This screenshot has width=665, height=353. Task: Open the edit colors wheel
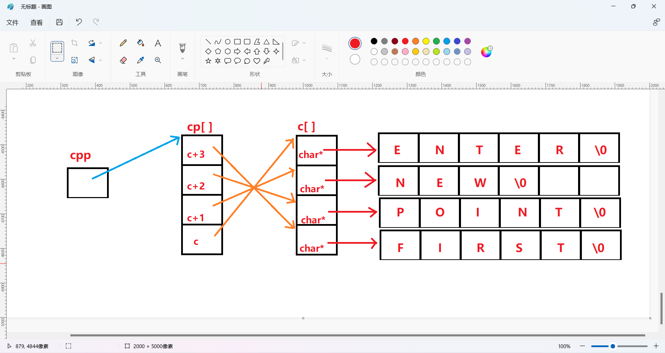[487, 52]
